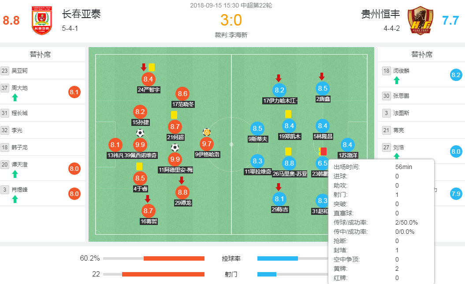Click the Guizhou Hengfeng team crest logo

coord(420,20)
